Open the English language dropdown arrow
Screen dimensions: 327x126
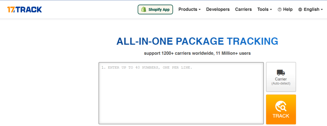click(x=322, y=10)
